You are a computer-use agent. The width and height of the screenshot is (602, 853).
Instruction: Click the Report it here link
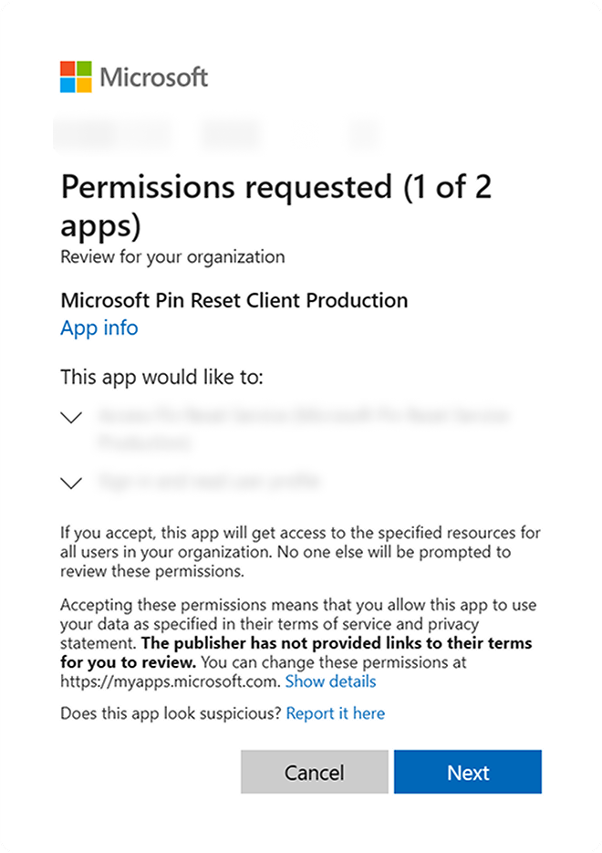[336, 713]
